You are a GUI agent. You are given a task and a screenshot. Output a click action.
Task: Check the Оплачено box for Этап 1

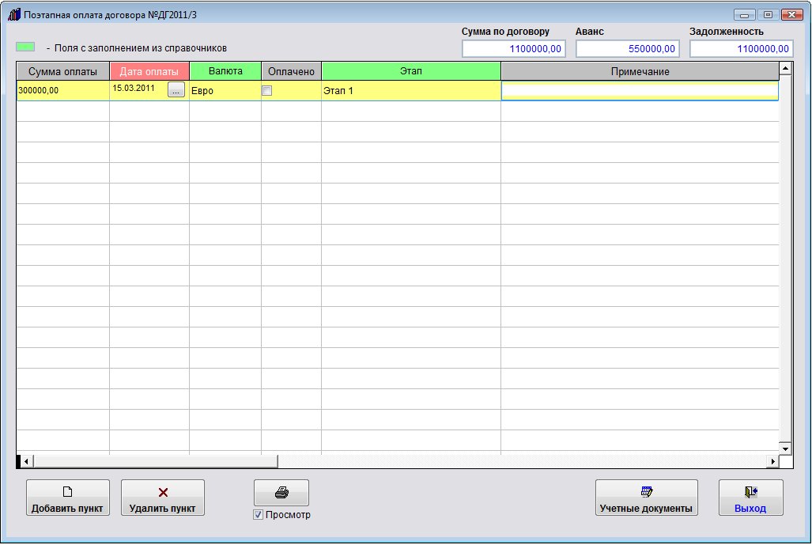266,91
